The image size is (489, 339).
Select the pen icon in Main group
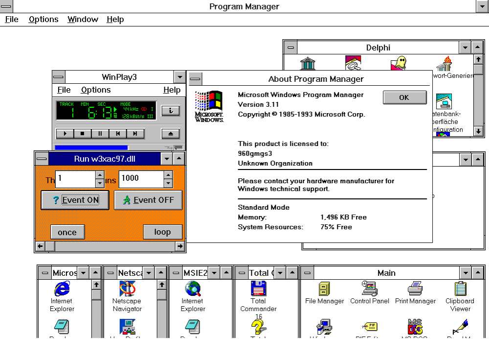click(460, 327)
